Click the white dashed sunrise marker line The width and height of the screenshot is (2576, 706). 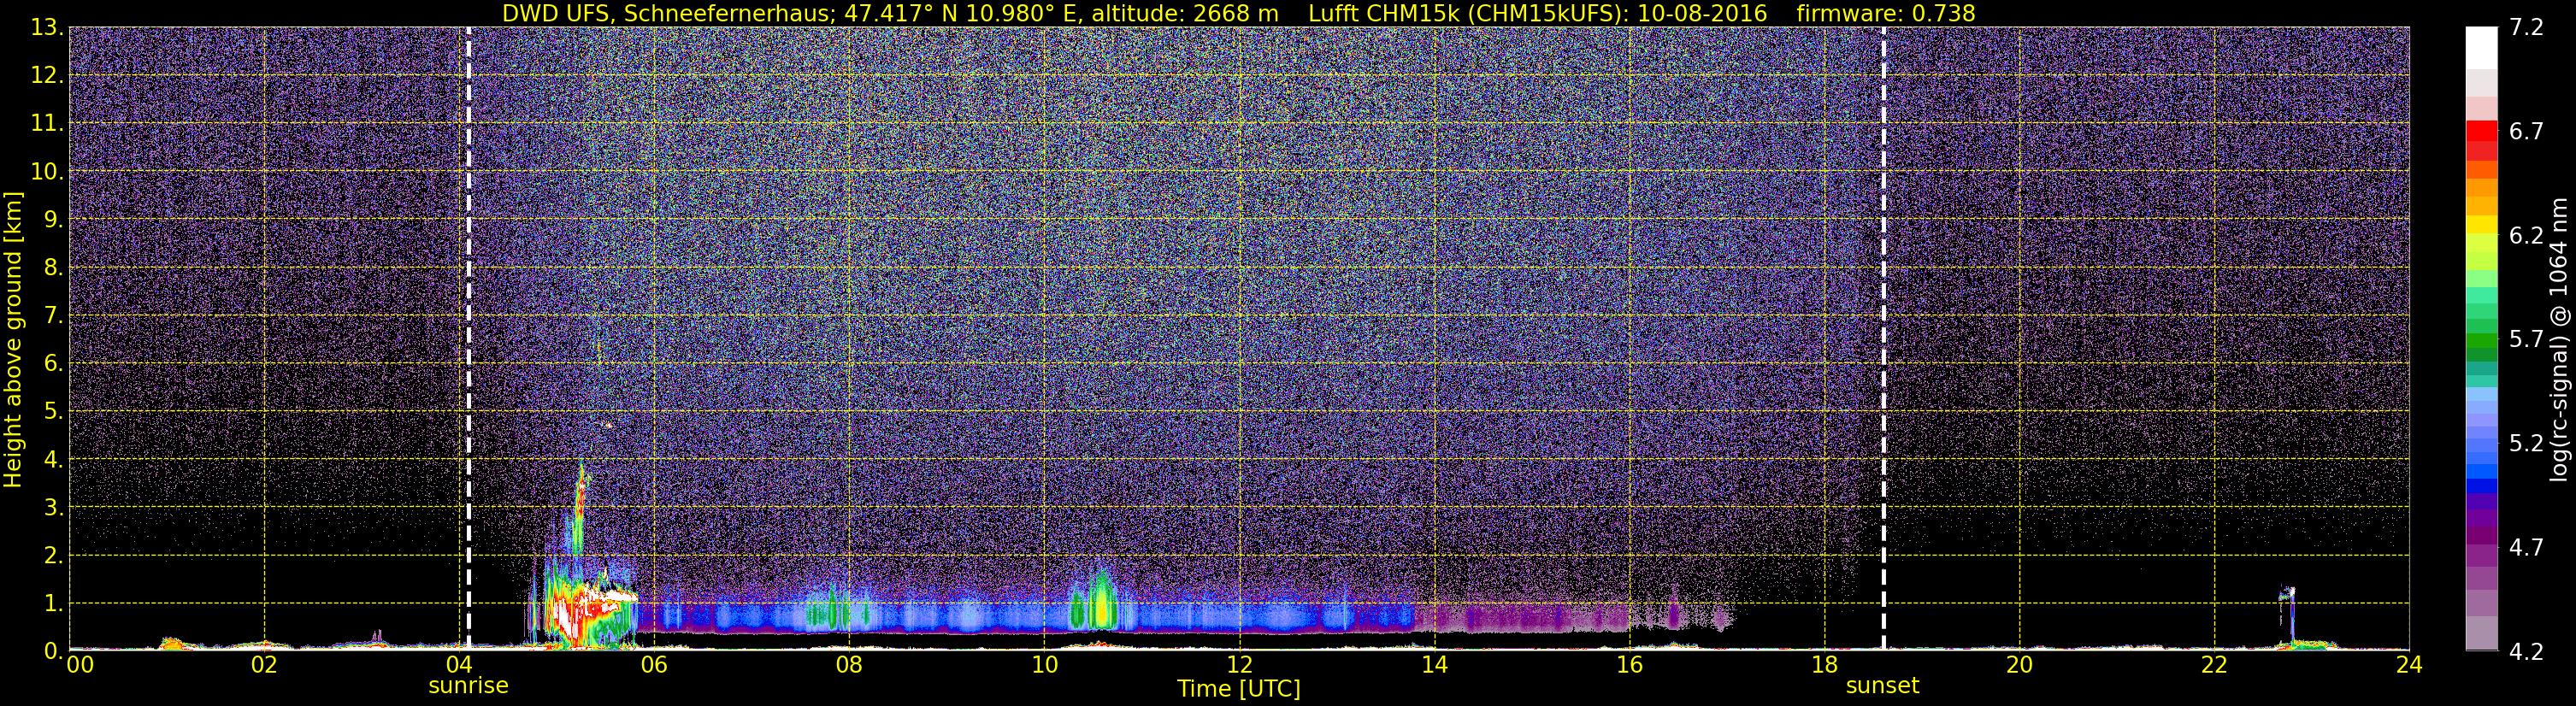tap(468, 338)
